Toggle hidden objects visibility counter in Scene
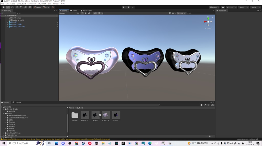Image resolution: width=262 pixels, height=146 pixels. [x=95, y=13]
